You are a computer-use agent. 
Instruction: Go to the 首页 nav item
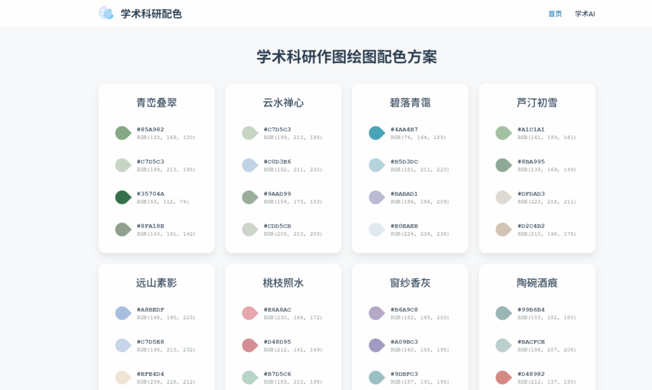[x=555, y=14]
